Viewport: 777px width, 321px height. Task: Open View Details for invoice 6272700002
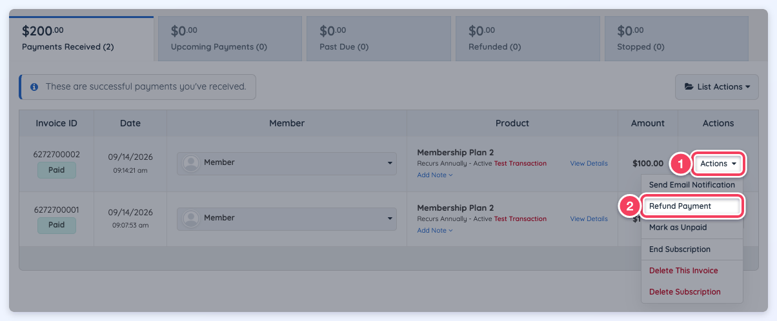[589, 164]
